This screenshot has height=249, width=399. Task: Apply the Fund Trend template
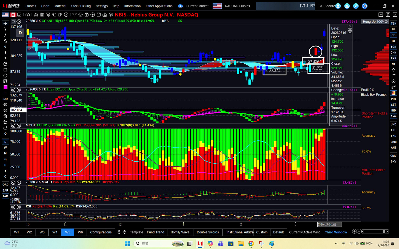(155, 232)
